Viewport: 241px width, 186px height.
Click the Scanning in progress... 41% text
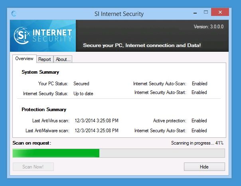coord(197,143)
